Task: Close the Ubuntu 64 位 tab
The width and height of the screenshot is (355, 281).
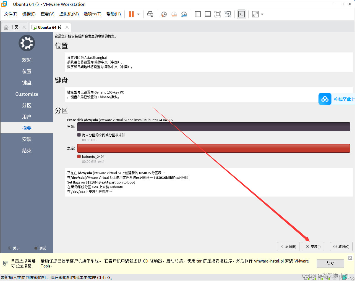Action: 67,27
